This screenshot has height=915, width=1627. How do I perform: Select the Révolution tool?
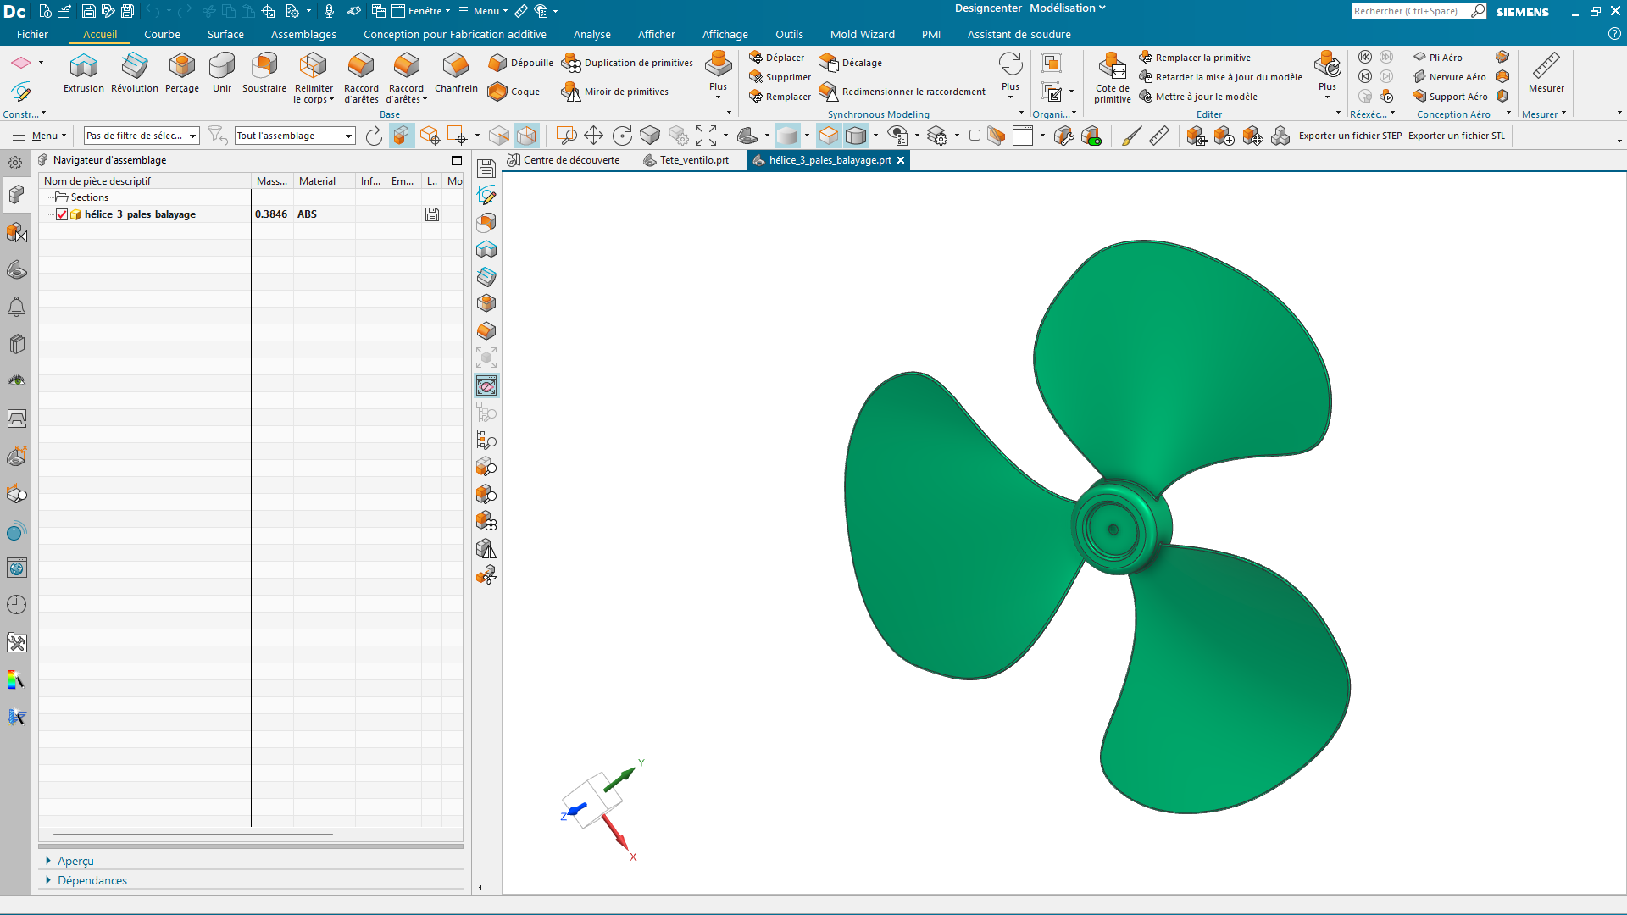[x=135, y=73]
